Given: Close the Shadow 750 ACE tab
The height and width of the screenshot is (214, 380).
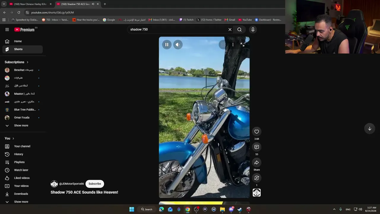Looking at the screenshot, I should (x=98, y=4).
